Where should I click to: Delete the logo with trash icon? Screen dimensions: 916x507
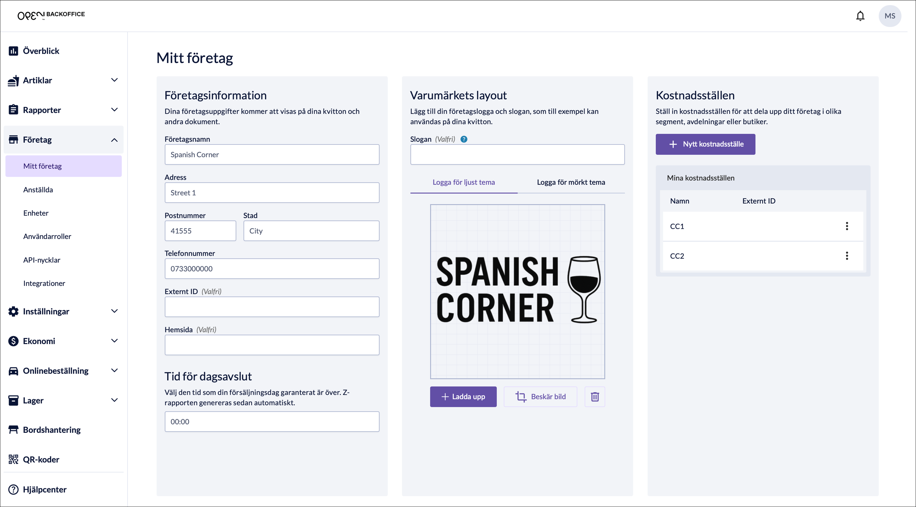click(x=595, y=396)
